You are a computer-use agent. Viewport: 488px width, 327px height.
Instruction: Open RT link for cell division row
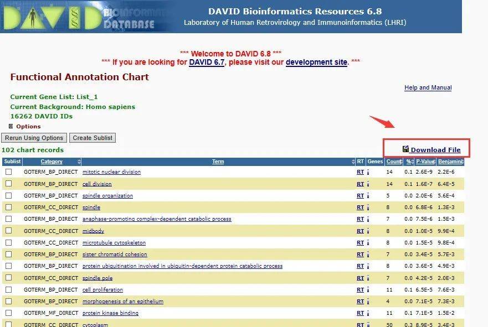[360, 184]
